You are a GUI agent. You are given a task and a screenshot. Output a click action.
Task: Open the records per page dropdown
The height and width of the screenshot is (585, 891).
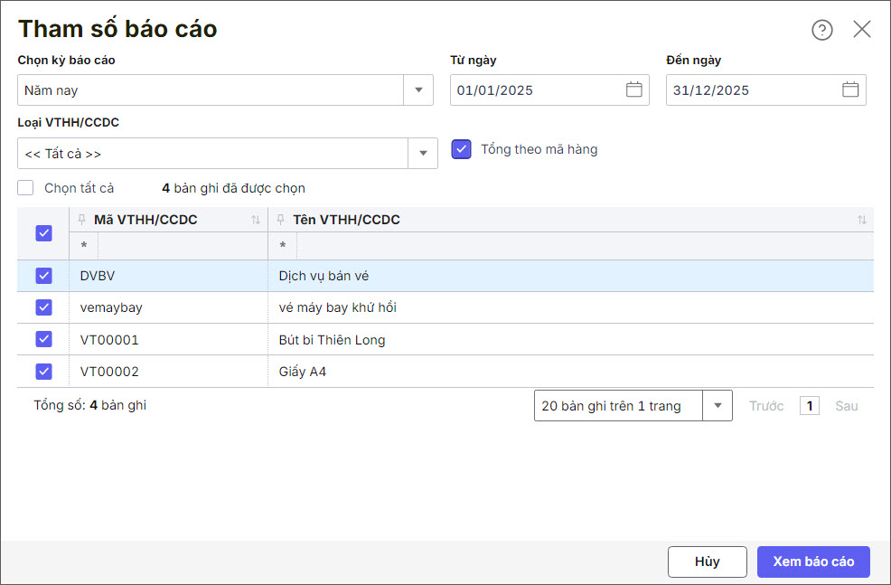pos(717,406)
